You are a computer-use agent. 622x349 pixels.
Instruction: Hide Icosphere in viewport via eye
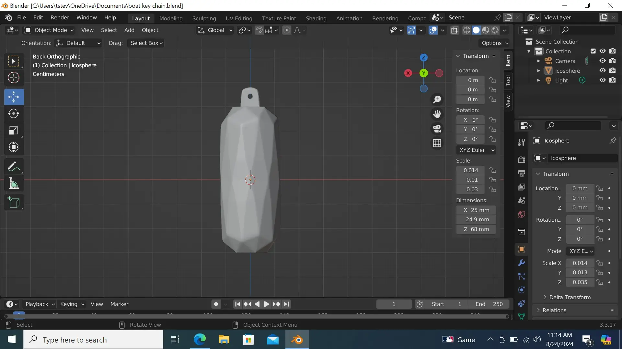603,70
